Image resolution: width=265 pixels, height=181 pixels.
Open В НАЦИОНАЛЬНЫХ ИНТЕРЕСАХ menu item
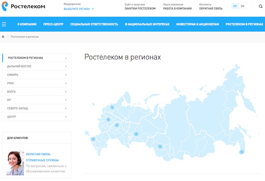[x=147, y=24]
